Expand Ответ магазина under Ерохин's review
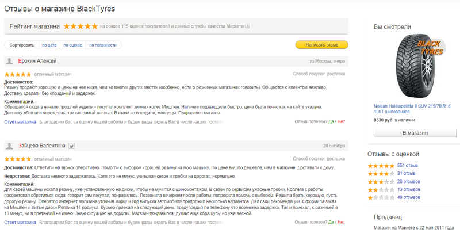 [20, 121]
